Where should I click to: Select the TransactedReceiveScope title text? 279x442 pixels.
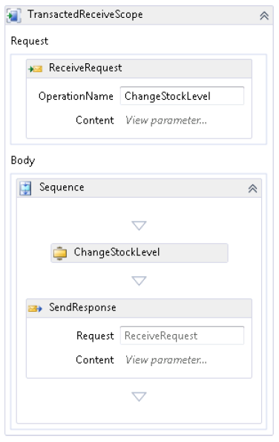coord(85,14)
